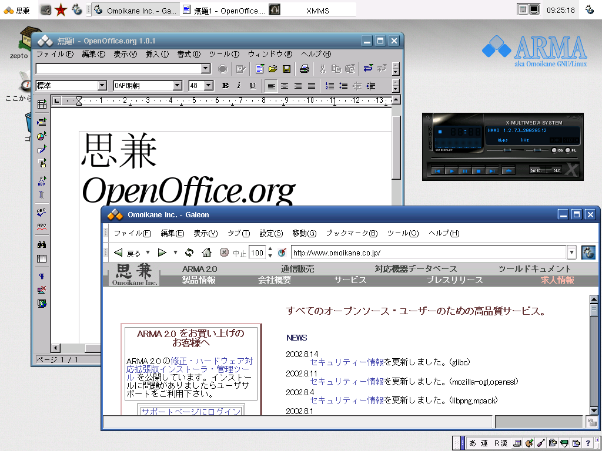
Task: Click 製品情報 link on Omoikane page
Action: click(x=199, y=280)
